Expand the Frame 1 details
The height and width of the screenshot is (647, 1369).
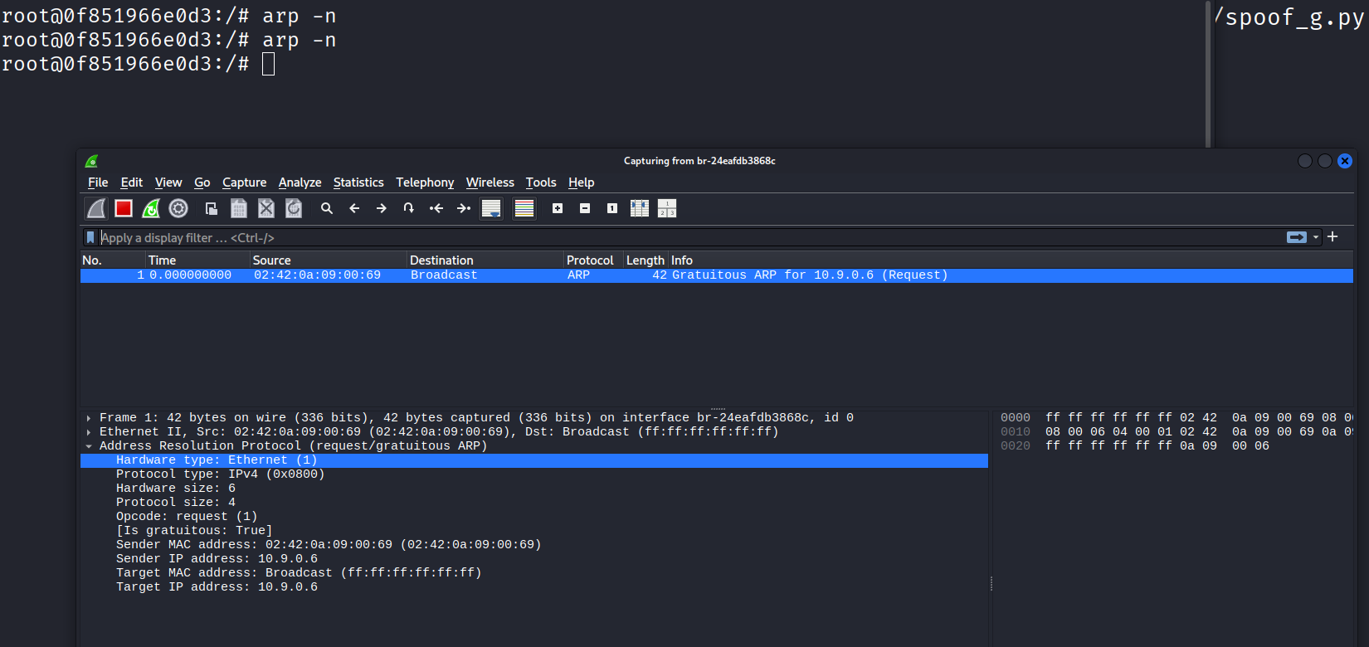point(89,418)
